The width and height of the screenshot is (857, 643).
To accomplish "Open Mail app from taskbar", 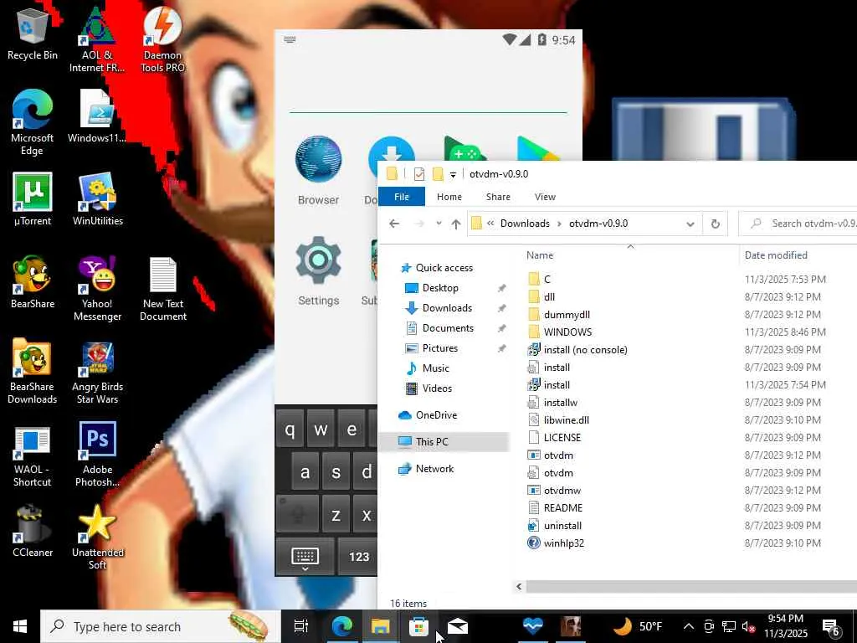I will tap(458, 626).
